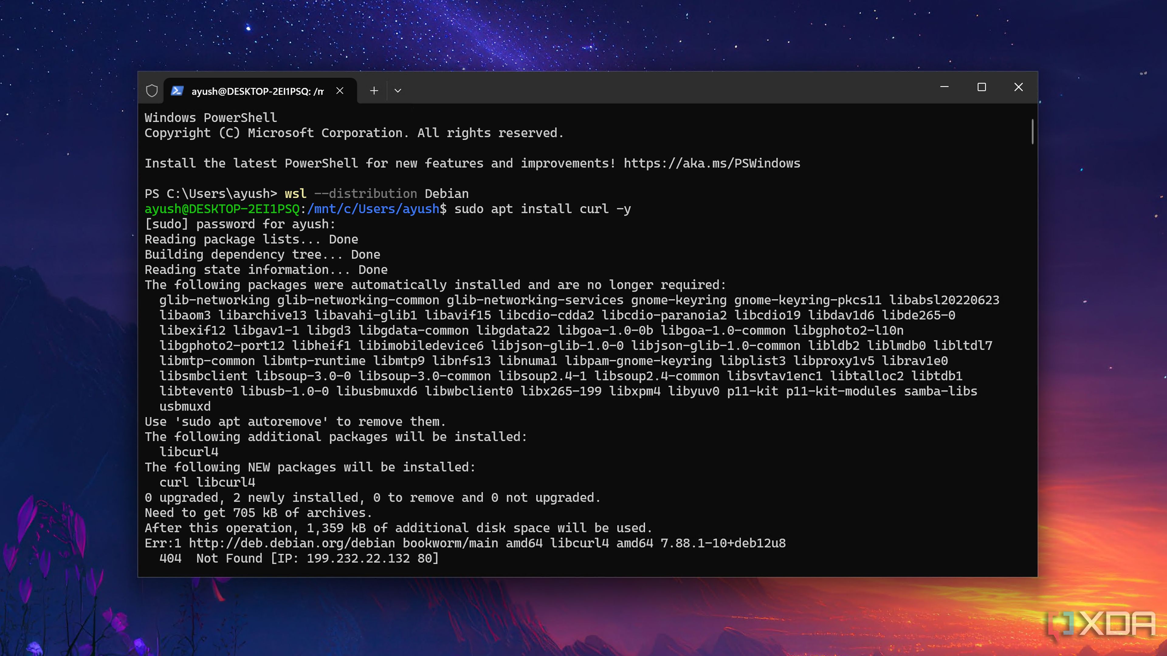1167x656 pixels.
Task: Click the 'wsl' command word
Action: coord(295,194)
